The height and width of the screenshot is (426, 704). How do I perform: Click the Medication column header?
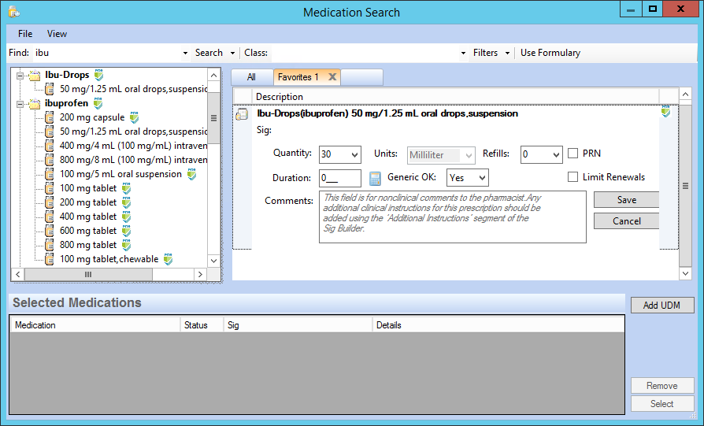94,325
